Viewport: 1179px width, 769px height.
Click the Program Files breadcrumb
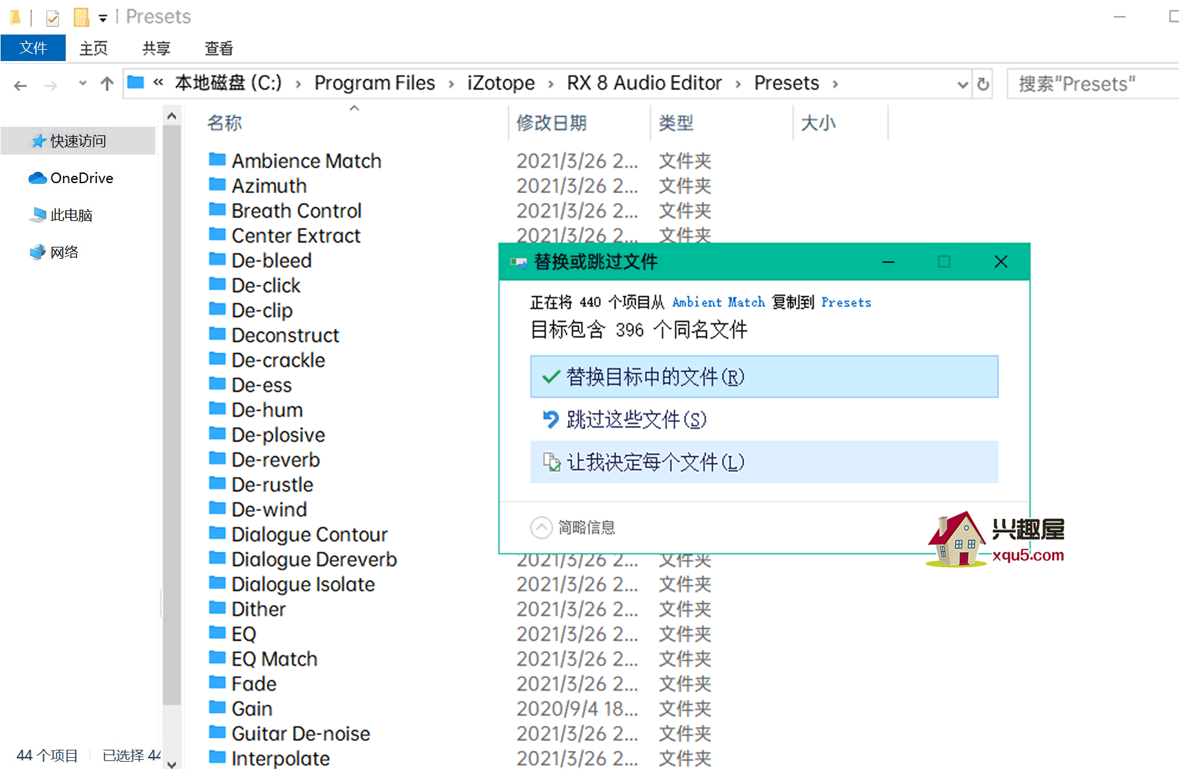[x=374, y=83]
